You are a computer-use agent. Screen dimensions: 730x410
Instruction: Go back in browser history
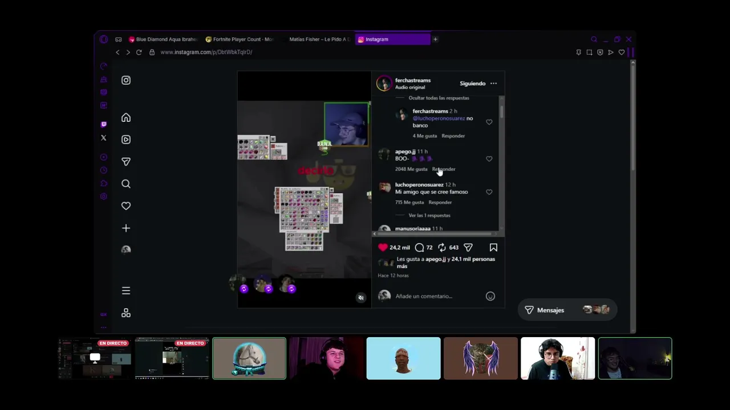pyautogui.click(x=117, y=52)
